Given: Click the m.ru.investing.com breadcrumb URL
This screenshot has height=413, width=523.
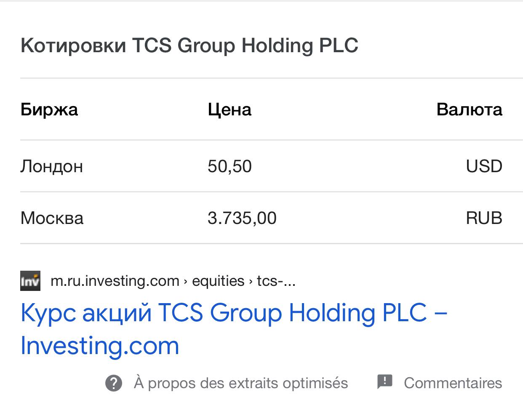Looking at the screenshot, I should click(115, 281).
